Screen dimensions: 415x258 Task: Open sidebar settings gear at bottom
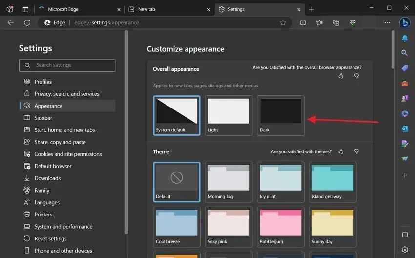pyautogui.click(x=405, y=250)
